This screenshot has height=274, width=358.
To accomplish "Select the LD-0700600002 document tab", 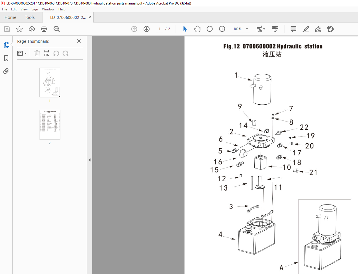I will point(68,17).
